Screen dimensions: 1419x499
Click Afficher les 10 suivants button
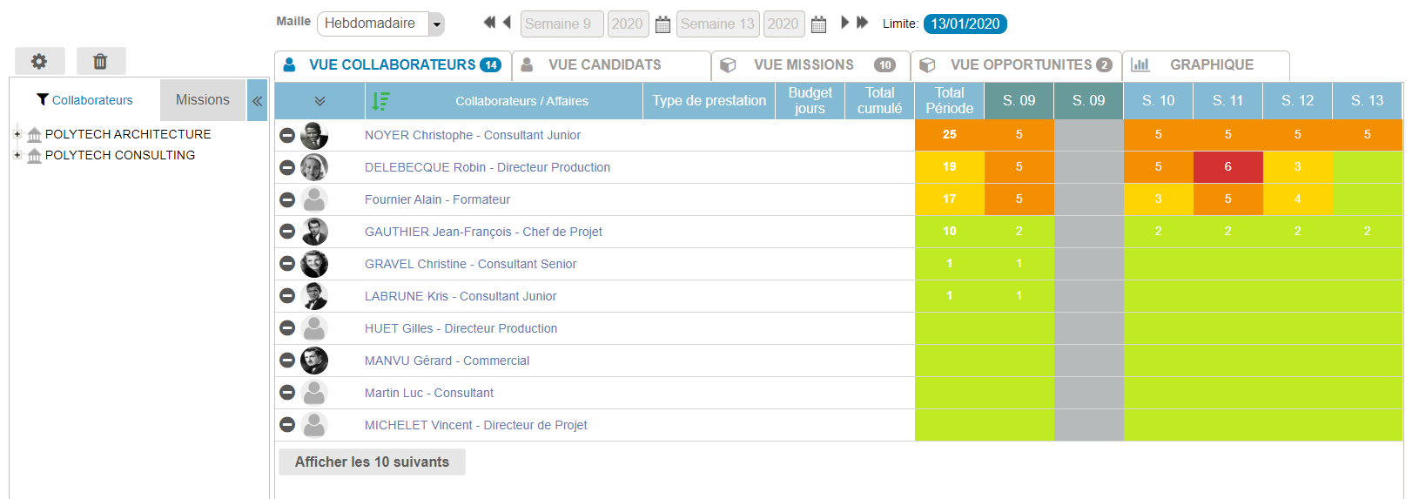(372, 462)
